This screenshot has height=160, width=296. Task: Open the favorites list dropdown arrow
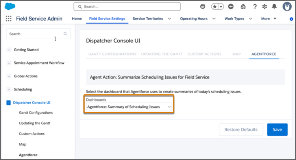pos(221,7)
